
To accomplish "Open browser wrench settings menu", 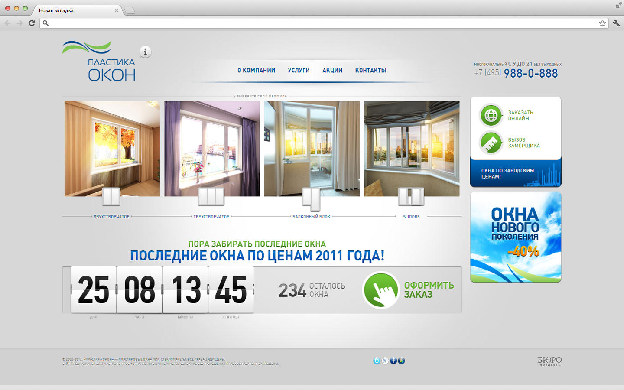I will [616, 23].
